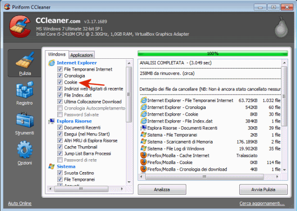The width and height of the screenshot is (297, 211).
Task: Click the Sistema Windows flag icon
Action: tap(51, 167)
